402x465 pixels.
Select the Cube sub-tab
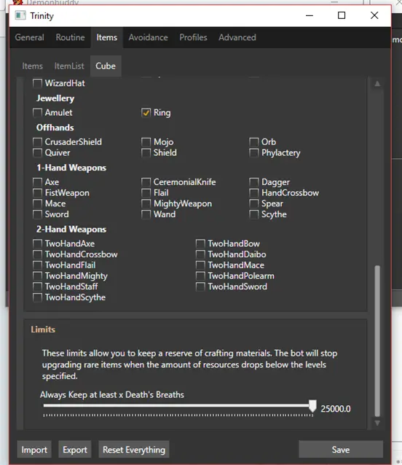pyautogui.click(x=106, y=66)
